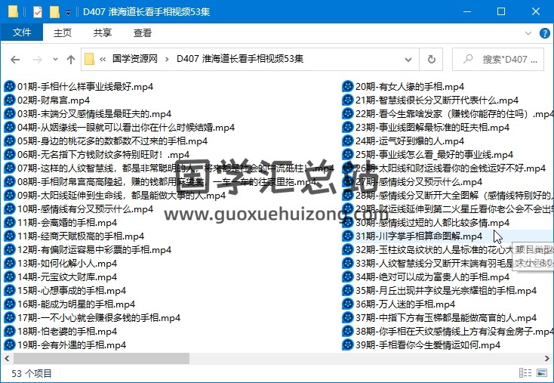Refresh the current folder view
The height and width of the screenshot is (383, 554).
point(432,59)
